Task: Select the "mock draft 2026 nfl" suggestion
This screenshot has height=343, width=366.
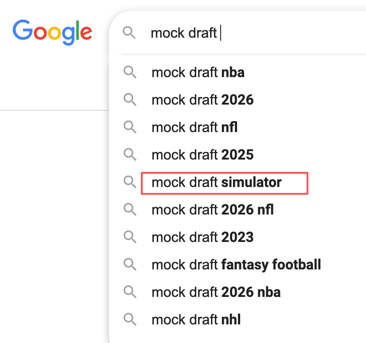Action: pos(212,210)
